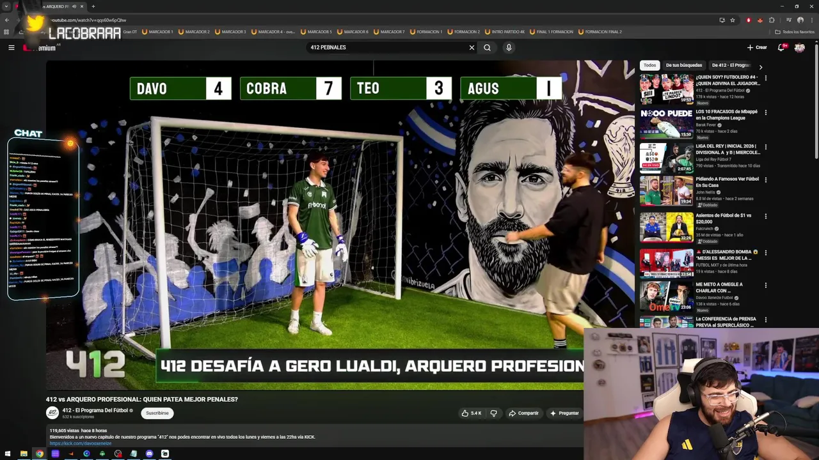Image resolution: width=819 pixels, height=460 pixels.
Task: Open options for Pidiendo A Famosos video
Action: click(765, 180)
